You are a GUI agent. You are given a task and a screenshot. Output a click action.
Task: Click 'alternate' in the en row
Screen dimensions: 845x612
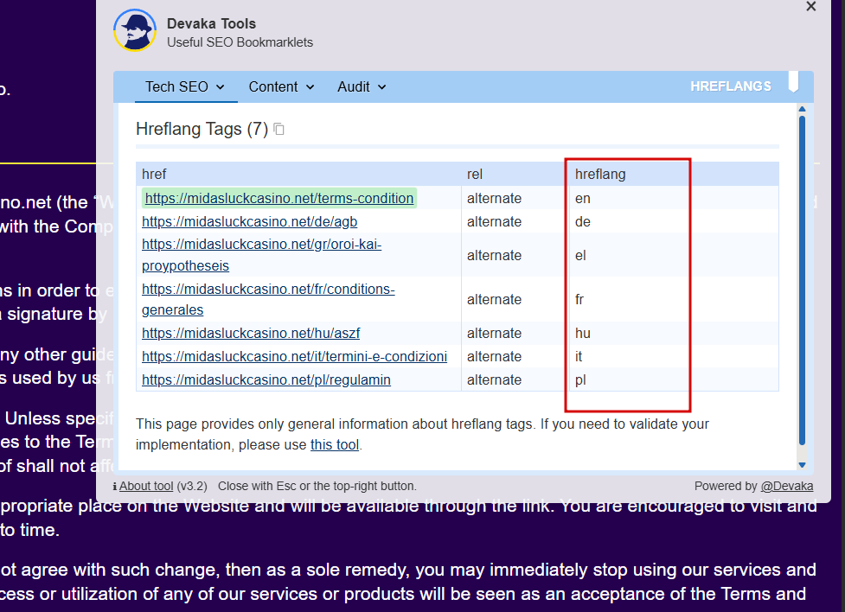coord(494,198)
